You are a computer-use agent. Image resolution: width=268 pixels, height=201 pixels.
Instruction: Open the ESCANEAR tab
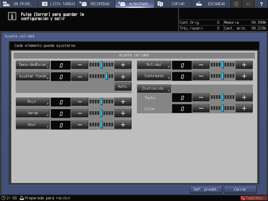(211, 4)
